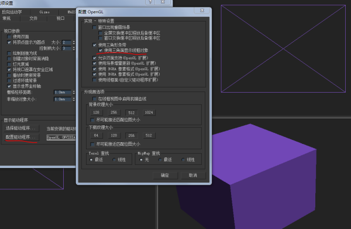The width and height of the screenshot is (351, 229).
Task: Uncheck 显示世界坐标轴 option
Action: click(9, 86)
